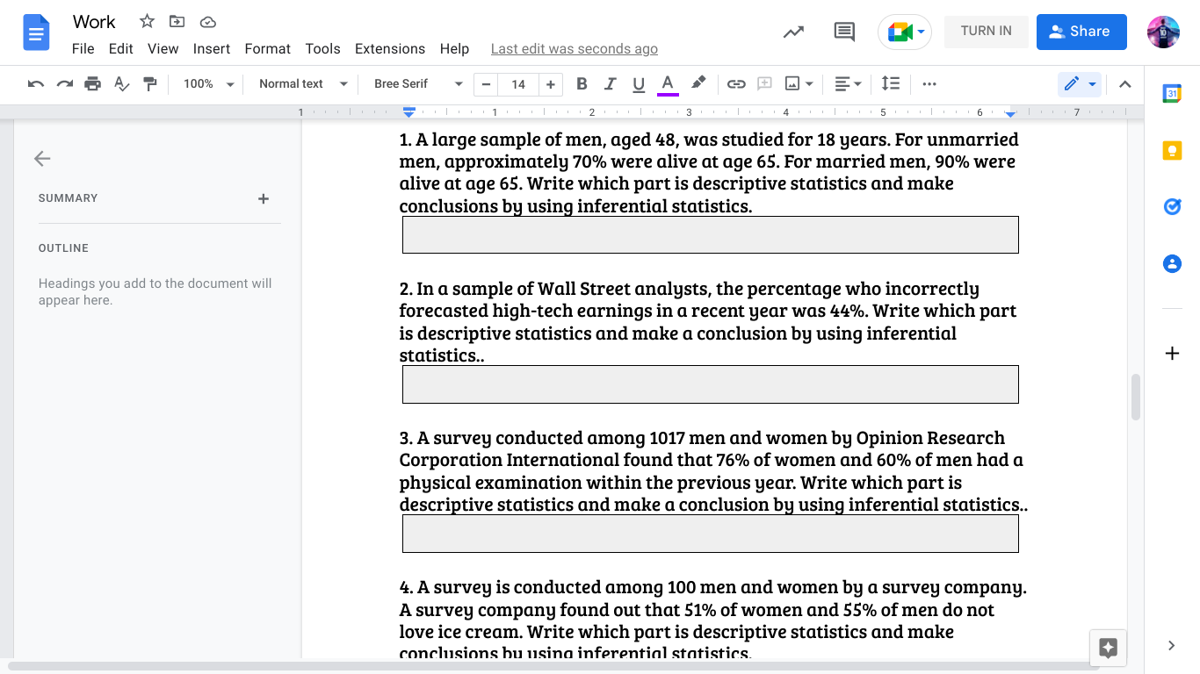Image resolution: width=1200 pixels, height=674 pixels.
Task: Insert a link
Action: pos(736,83)
